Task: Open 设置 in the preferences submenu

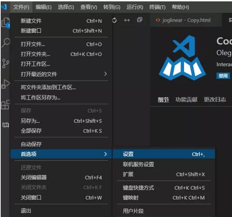Action: click(x=164, y=154)
